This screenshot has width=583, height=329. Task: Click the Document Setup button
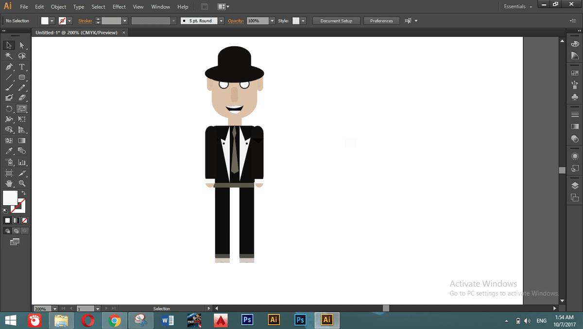point(336,21)
